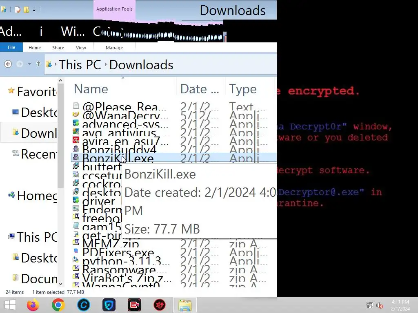Select the Ransomware... zip file name

click(124, 269)
